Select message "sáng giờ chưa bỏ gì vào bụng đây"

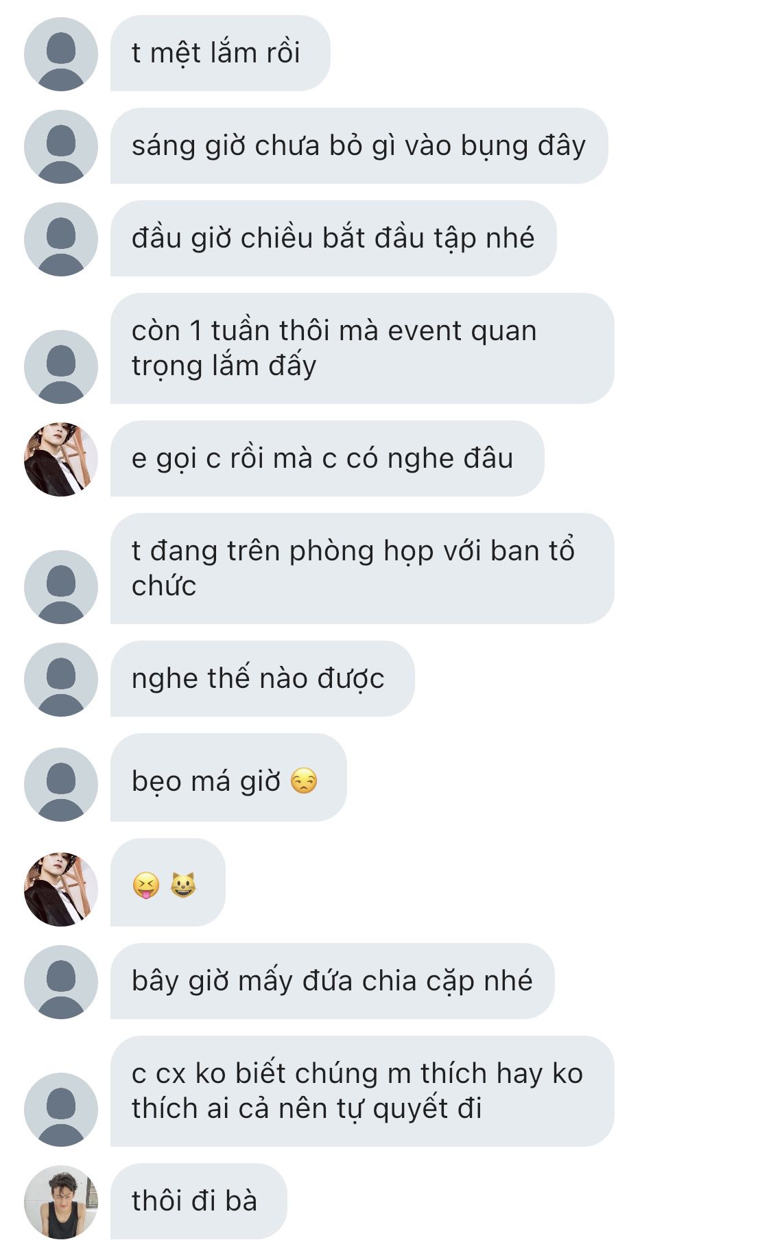tap(359, 146)
